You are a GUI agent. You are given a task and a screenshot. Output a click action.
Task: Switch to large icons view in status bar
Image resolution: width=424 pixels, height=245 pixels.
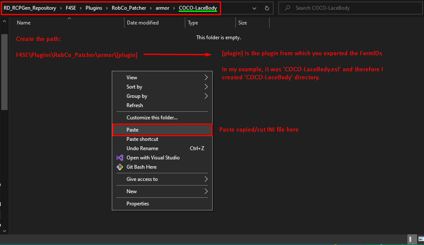coord(421,239)
